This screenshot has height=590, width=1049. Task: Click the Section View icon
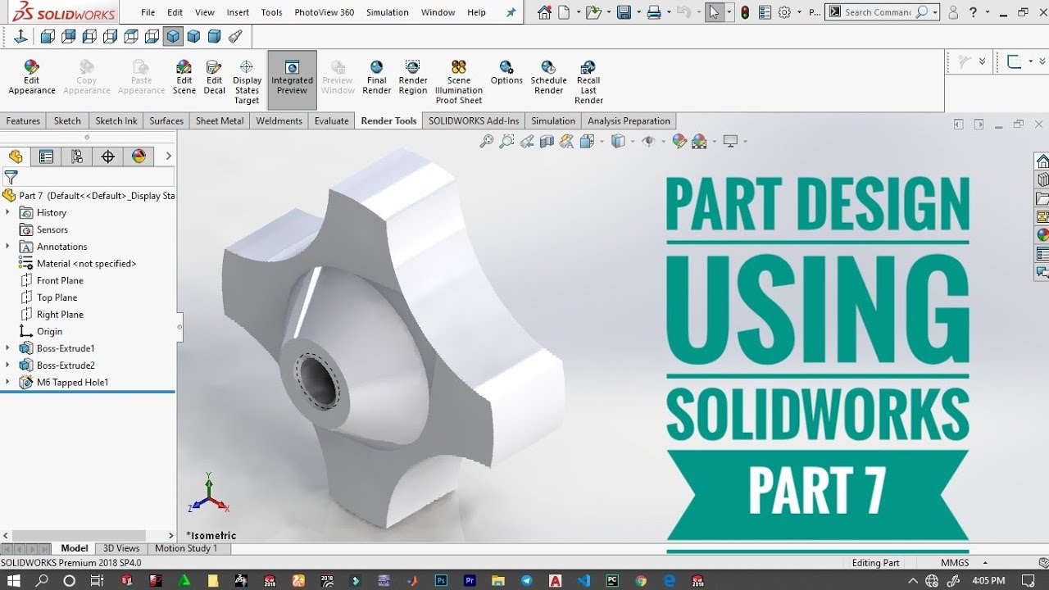[547, 141]
